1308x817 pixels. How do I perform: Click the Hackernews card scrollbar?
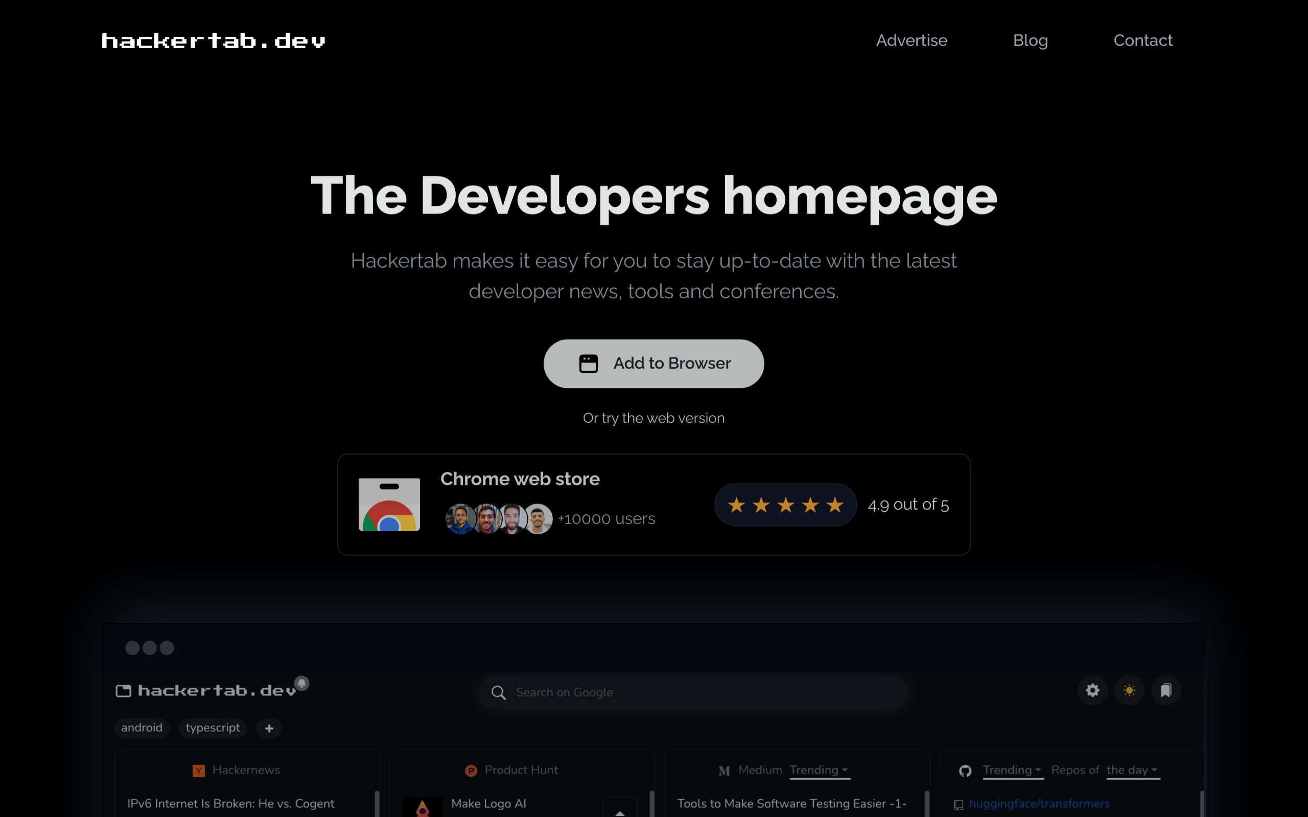point(377,804)
